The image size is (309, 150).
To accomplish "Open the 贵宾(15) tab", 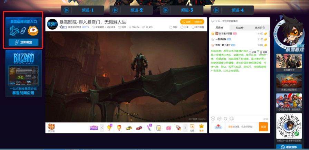I will 260,28.
